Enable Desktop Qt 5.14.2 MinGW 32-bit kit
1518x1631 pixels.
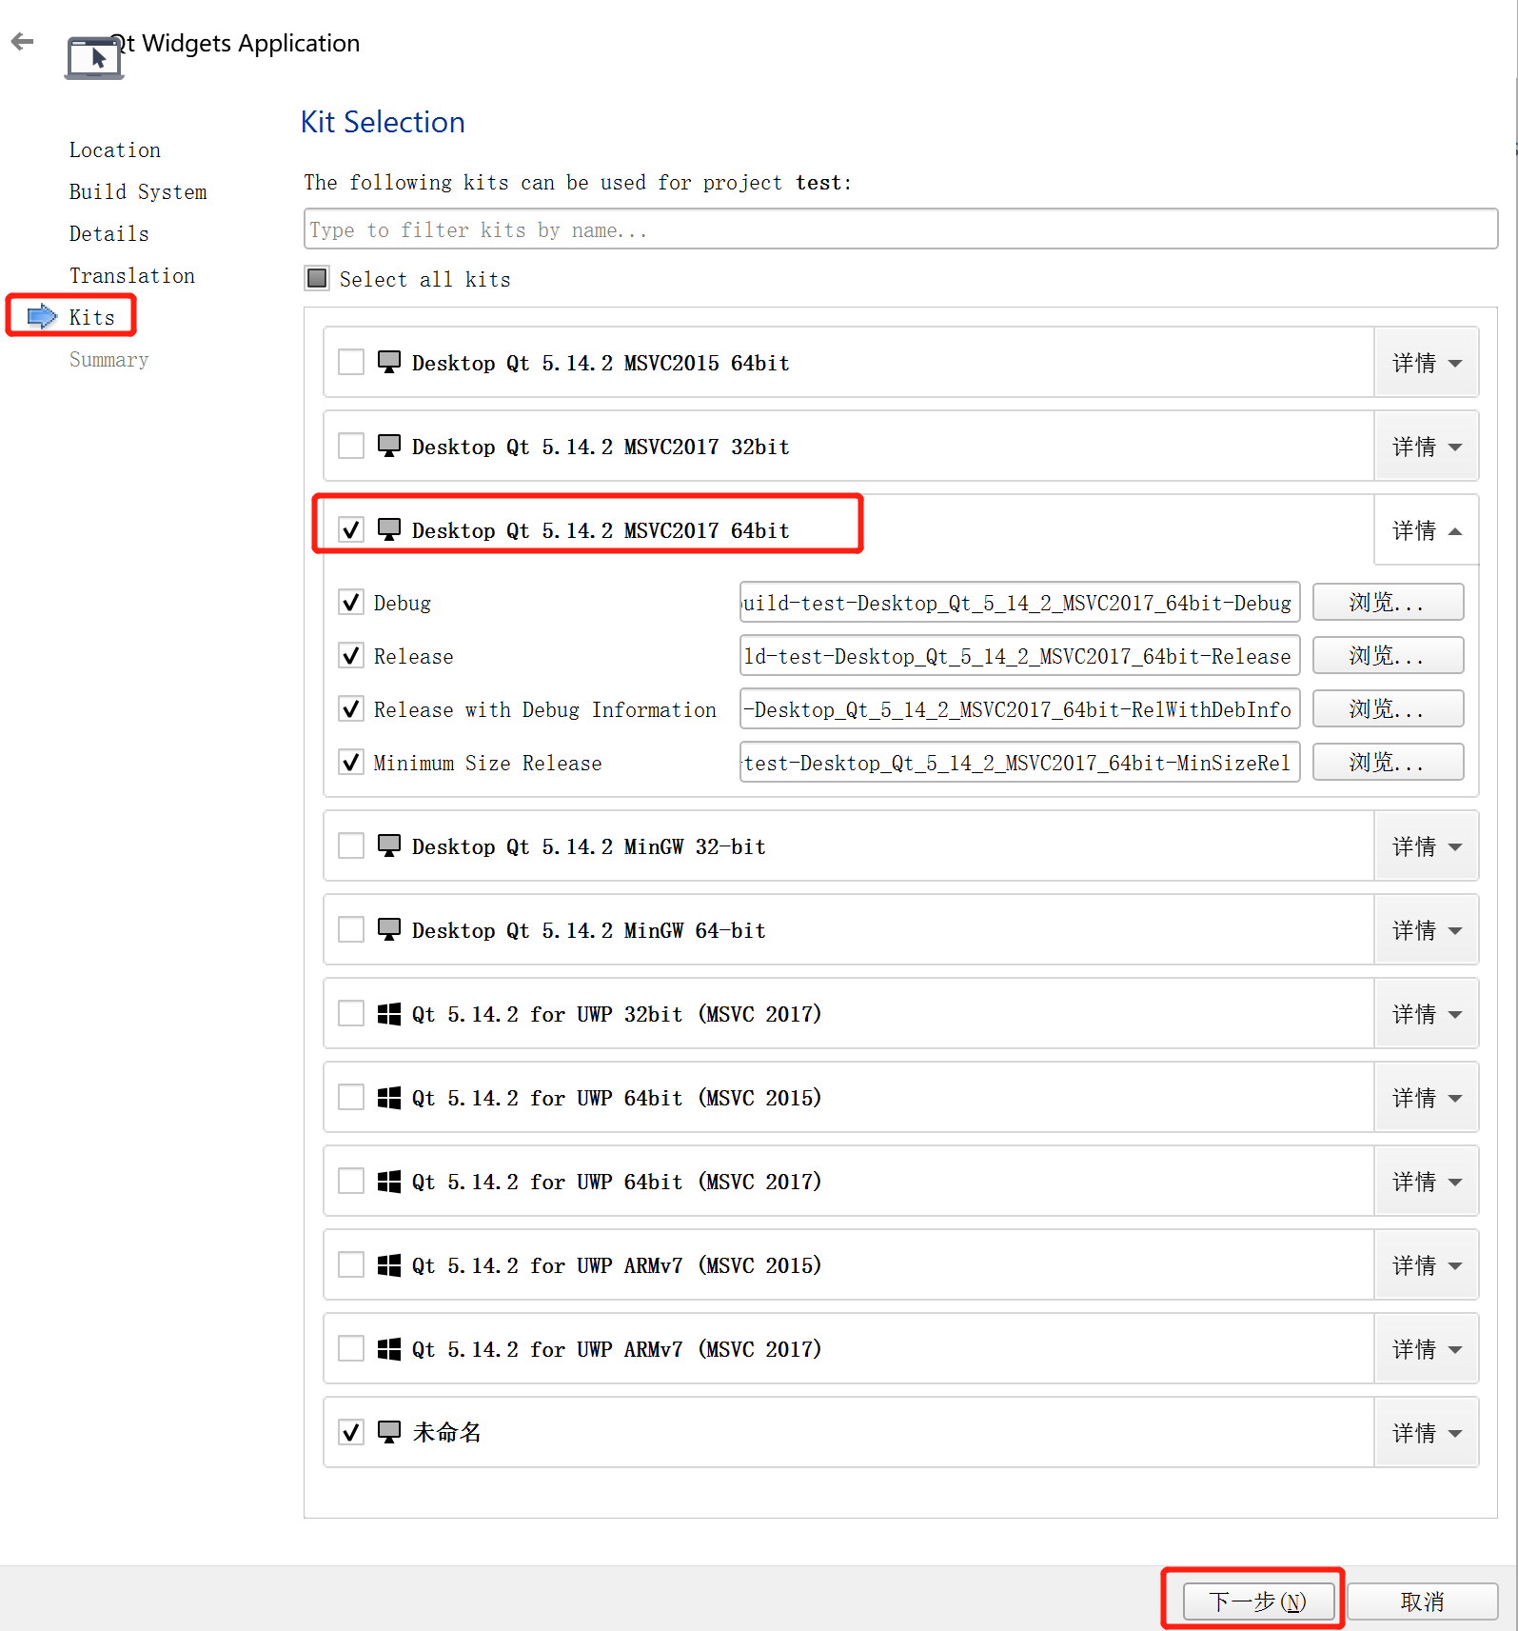point(351,845)
